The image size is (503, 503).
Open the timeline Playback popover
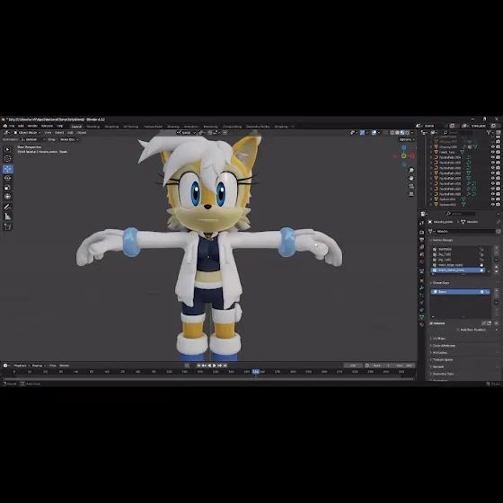pyautogui.click(x=22, y=366)
